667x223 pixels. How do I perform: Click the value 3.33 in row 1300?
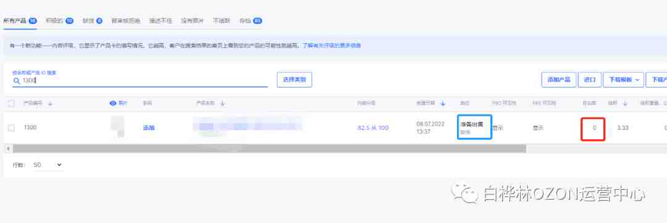point(623,128)
